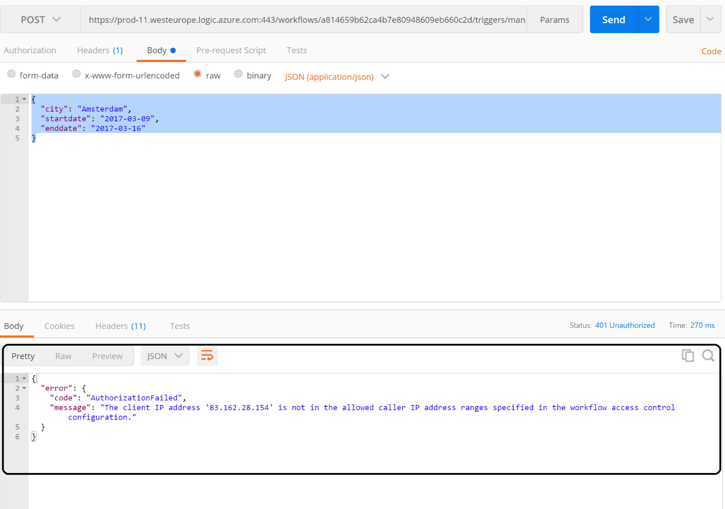
Task: Open the POST method dropdown
Action: click(41, 20)
